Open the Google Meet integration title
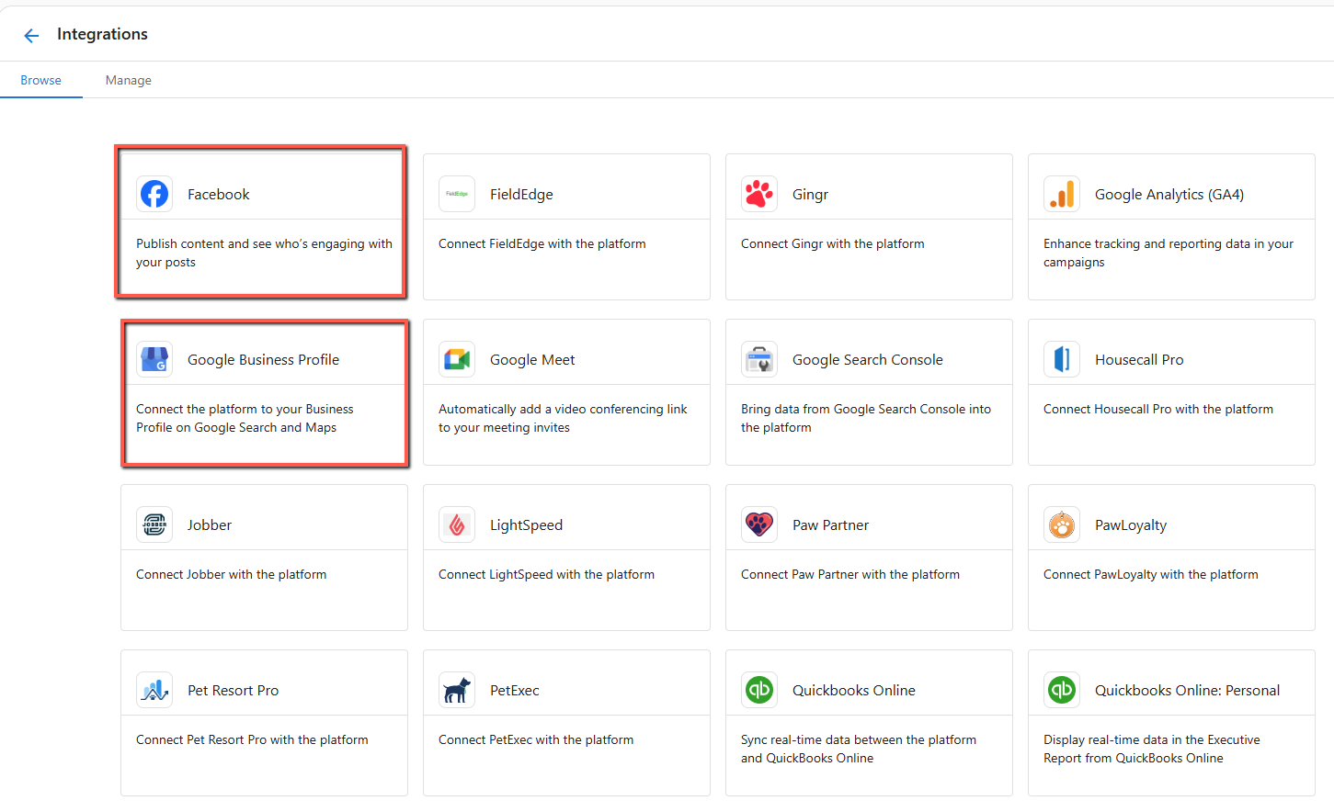The width and height of the screenshot is (1334, 812). pyautogui.click(x=532, y=359)
